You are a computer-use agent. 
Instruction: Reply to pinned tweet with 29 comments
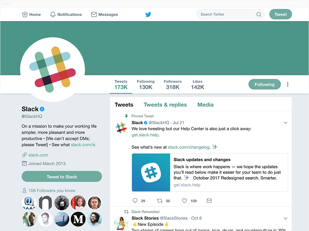(135, 201)
